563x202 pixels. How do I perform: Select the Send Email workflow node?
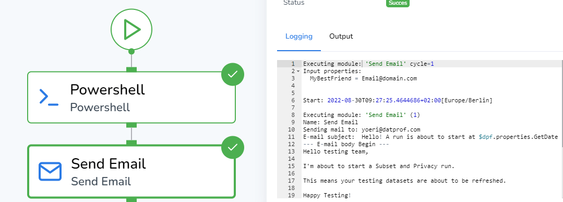click(131, 171)
